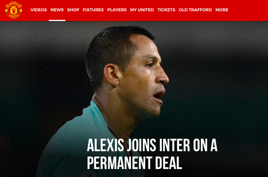
Task: Expand the MORE navigation menu
Action: pyautogui.click(x=222, y=10)
